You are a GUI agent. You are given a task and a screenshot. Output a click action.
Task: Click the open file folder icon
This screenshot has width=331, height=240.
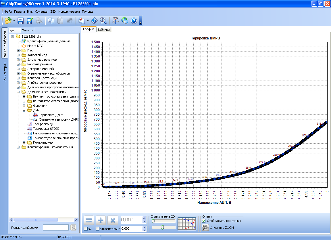8,20
